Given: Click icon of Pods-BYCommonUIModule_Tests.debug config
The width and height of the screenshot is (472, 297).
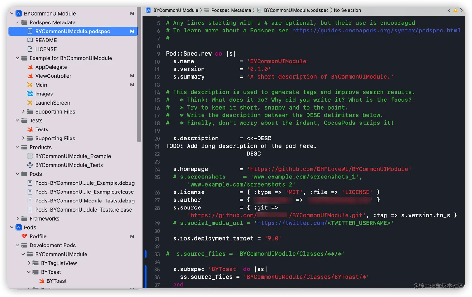Looking at the screenshot, I should 30,201.
